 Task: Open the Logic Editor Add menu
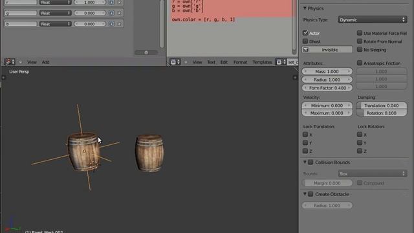tap(46, 62)
